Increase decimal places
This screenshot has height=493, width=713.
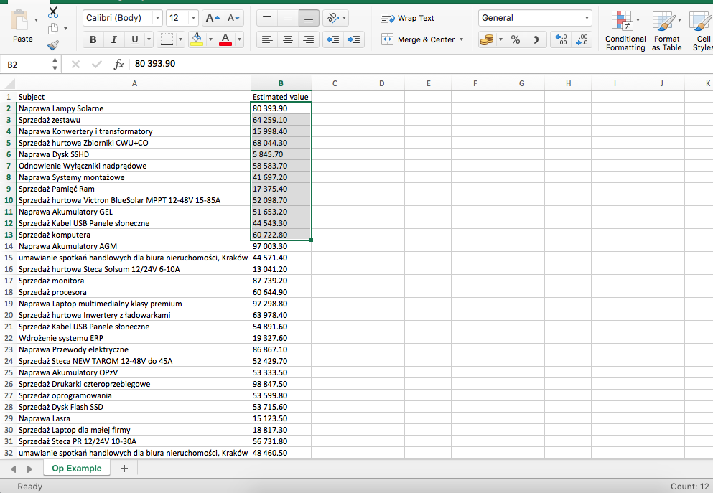tap(561, 40)
